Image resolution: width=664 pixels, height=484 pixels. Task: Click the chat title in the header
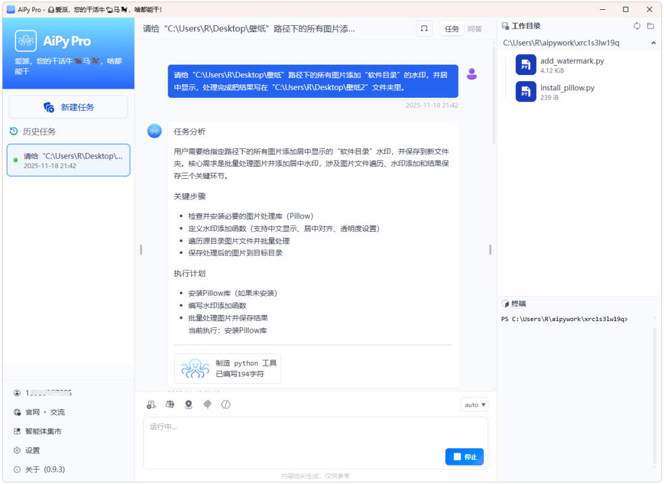248,29
